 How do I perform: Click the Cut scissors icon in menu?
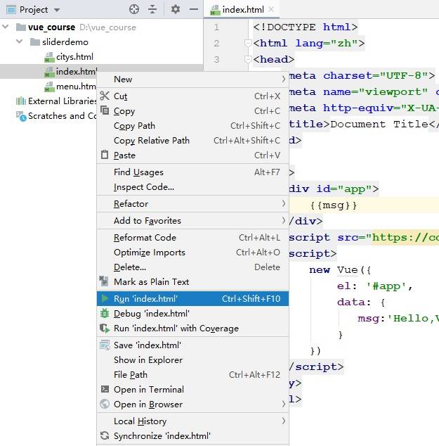coord(105,96)
